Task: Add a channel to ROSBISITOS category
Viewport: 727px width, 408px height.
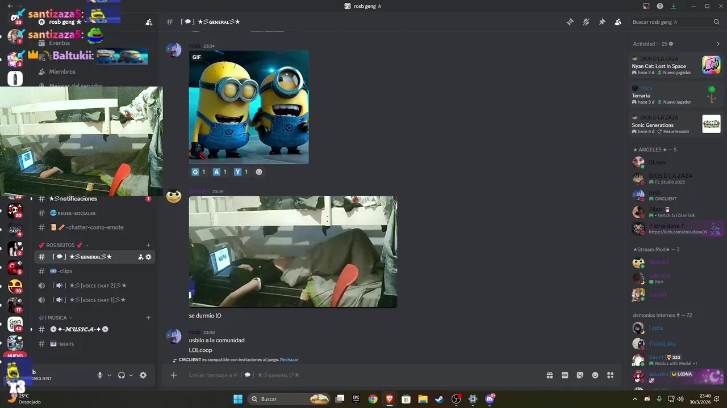Action: [148, 245]
